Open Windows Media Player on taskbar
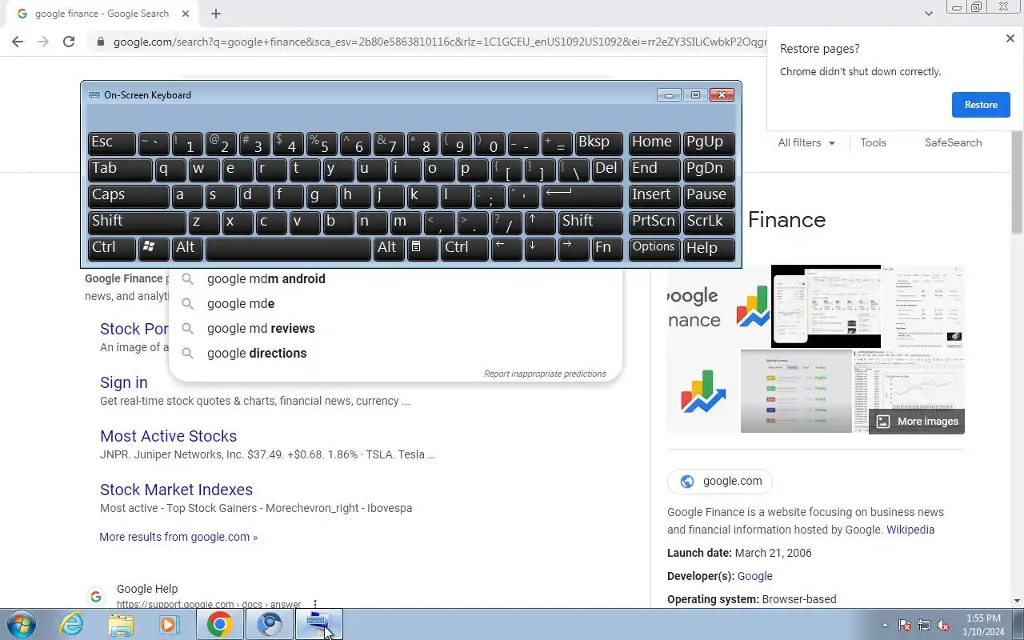Viewport: 1024px width, 640px height. (169, 624)
